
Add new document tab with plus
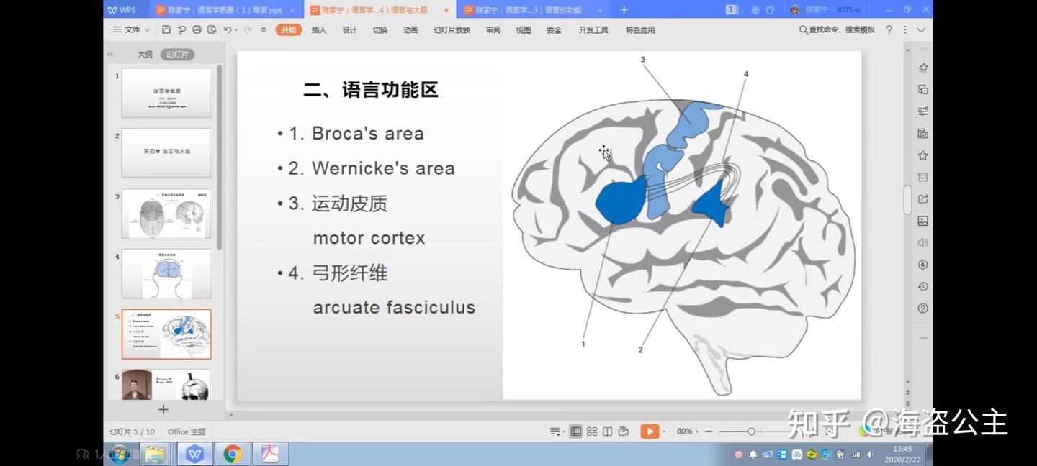624,10
